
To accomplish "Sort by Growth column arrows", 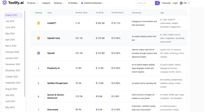I will (103, 13).
